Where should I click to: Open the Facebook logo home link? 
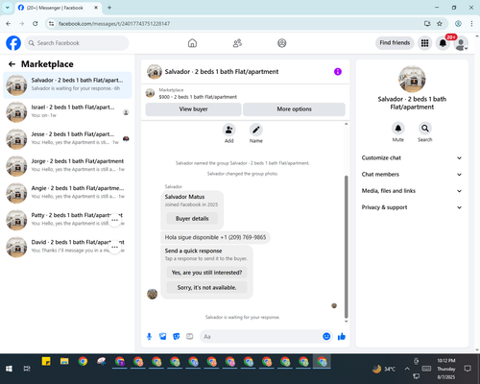pos(13,43)
